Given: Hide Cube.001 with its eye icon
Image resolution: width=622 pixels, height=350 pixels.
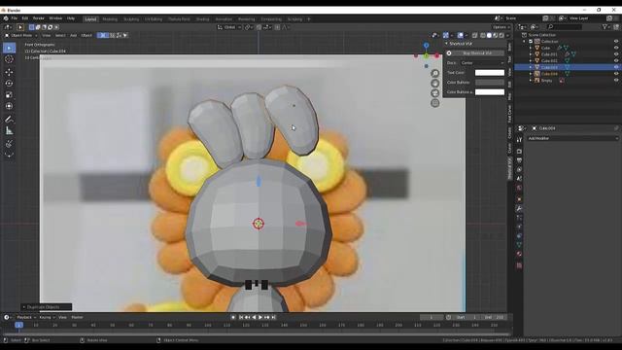Looking at the screenshot, I should [616, 54].
